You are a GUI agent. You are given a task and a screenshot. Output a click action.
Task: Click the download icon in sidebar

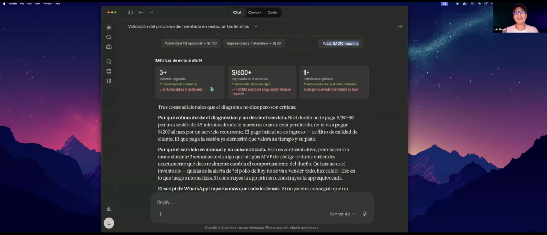click(109, 209)
